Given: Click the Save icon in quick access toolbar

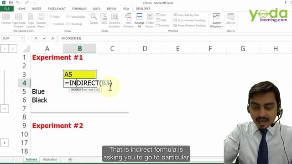Looking at the screenshot, I should (11, 3).
